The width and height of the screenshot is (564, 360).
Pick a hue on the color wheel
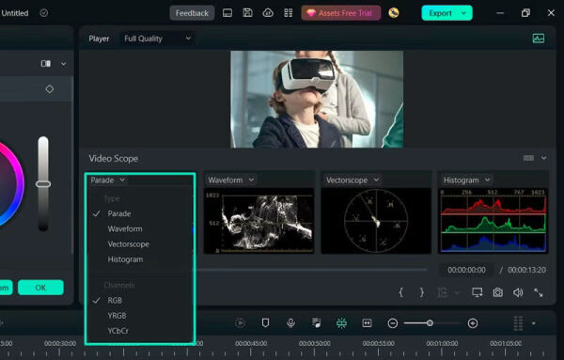point(16,183)
